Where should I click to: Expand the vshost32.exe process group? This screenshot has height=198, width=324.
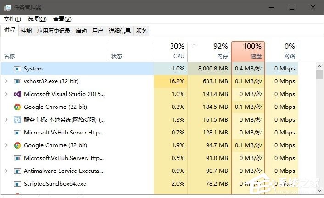point(6,81)
